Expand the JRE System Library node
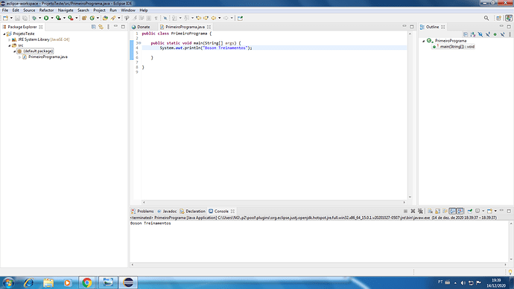Screen dimensions: 514x289 tap(10, 39)
